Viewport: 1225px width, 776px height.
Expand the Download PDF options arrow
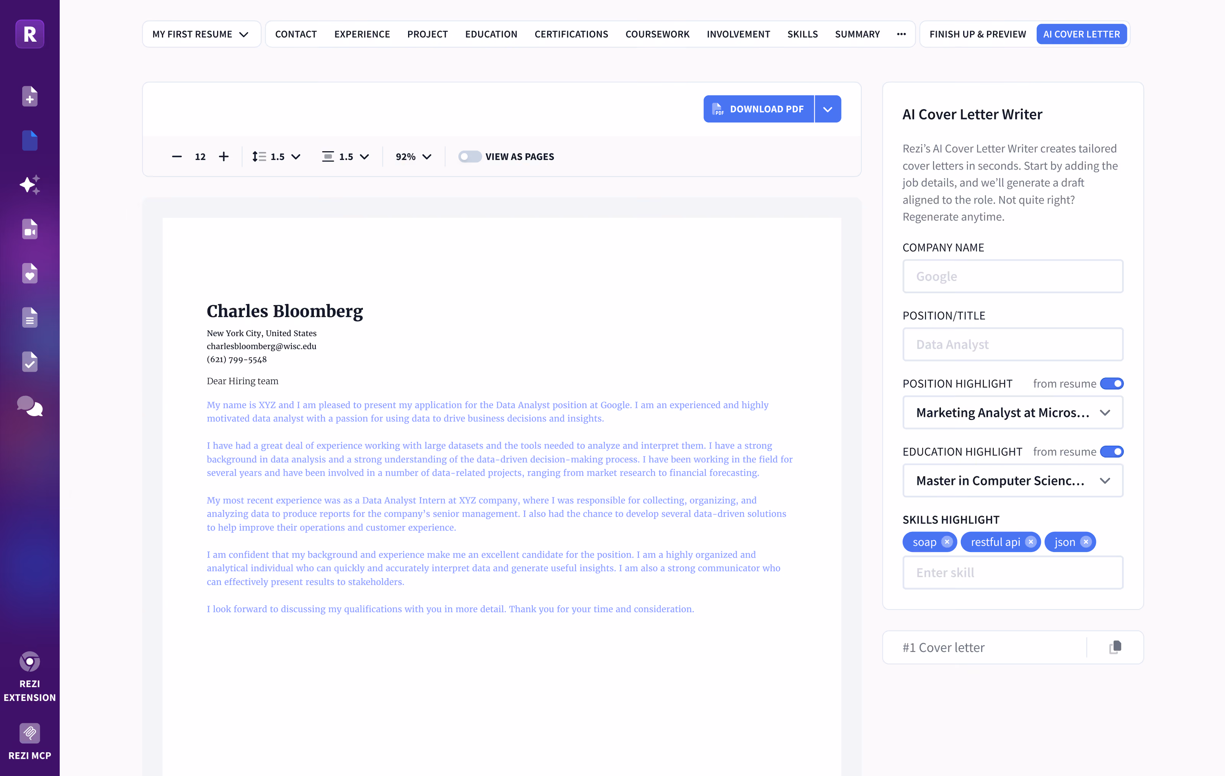[x=828, y=109]
